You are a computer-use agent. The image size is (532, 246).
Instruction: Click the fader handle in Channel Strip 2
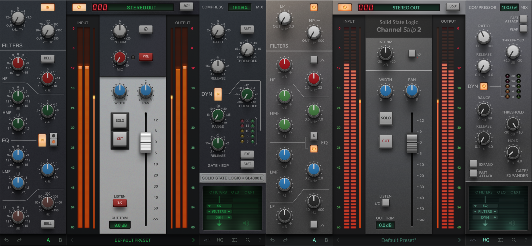click(x=412, y=143)
